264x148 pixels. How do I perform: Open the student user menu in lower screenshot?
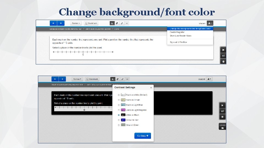point(209,79)
